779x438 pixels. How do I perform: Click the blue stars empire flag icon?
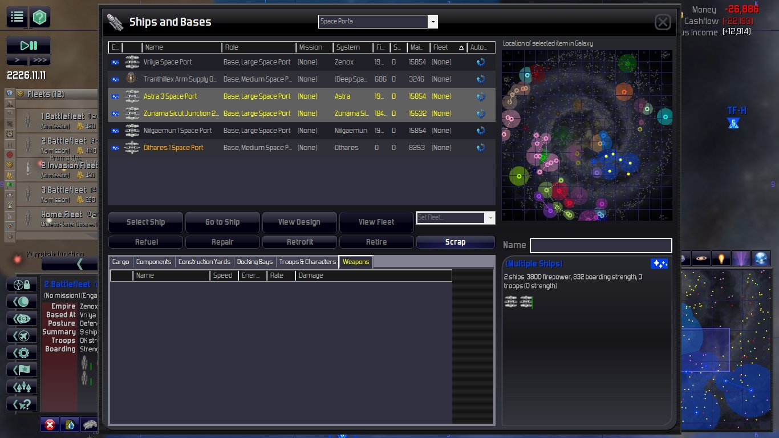click(x=659, y=264)
